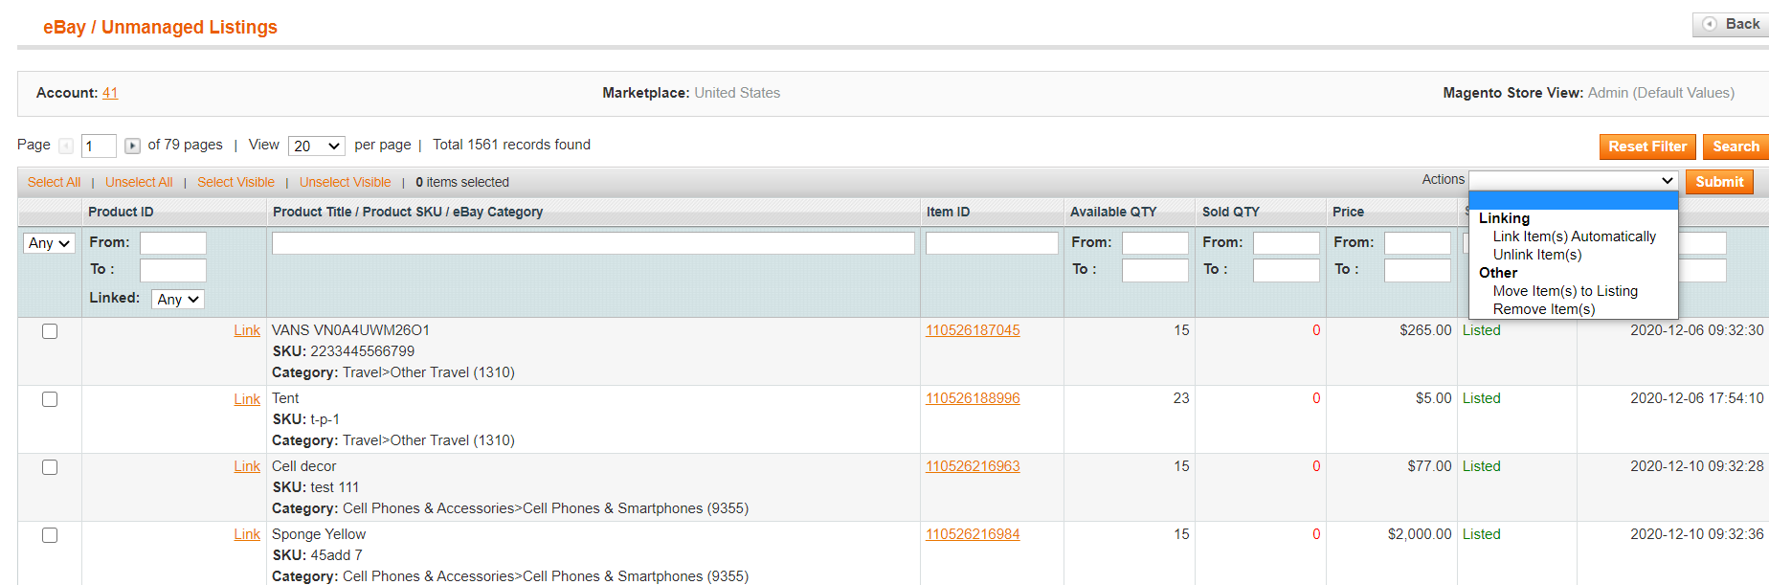
Task: Go to next page arrow icon
Action: coord(133,146)
